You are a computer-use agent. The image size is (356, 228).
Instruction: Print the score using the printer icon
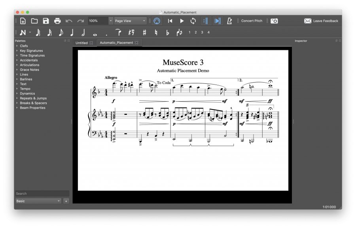57,21
